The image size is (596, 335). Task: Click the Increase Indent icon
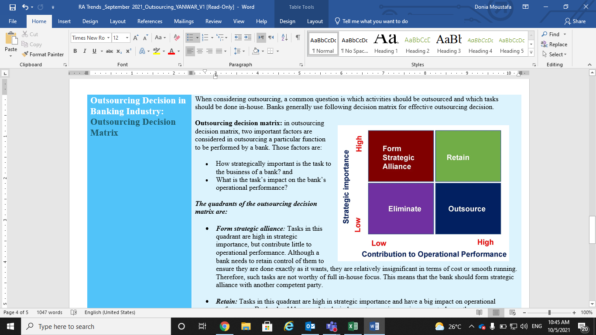(x=248, y=38)
